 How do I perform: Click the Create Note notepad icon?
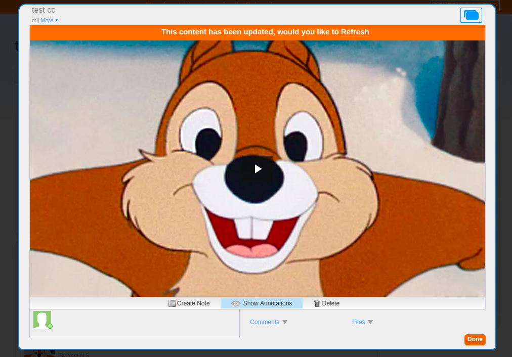(x=172, y=303)
